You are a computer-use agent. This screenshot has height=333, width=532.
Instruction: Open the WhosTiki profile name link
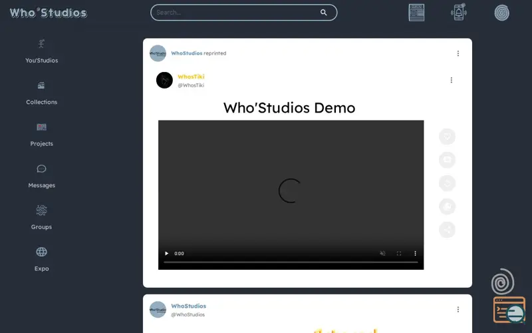tap(191, 77)
